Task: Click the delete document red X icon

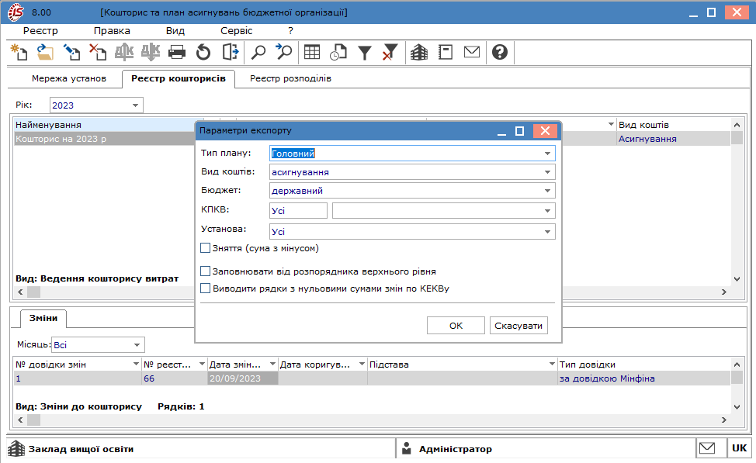Action: 98,51
